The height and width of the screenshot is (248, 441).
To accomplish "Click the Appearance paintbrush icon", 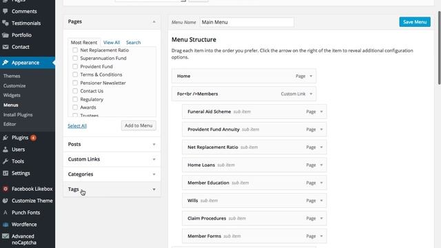I will pos(6,63).
